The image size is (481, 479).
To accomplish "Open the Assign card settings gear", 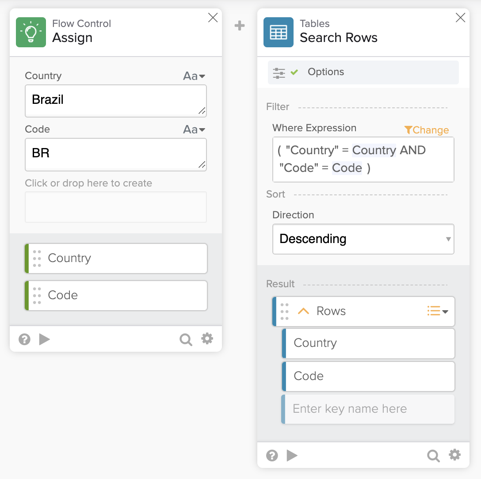I will 207,339.
